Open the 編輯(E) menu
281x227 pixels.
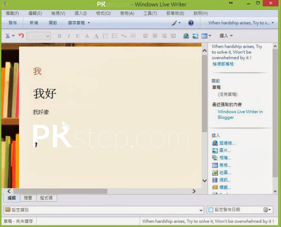35,13
